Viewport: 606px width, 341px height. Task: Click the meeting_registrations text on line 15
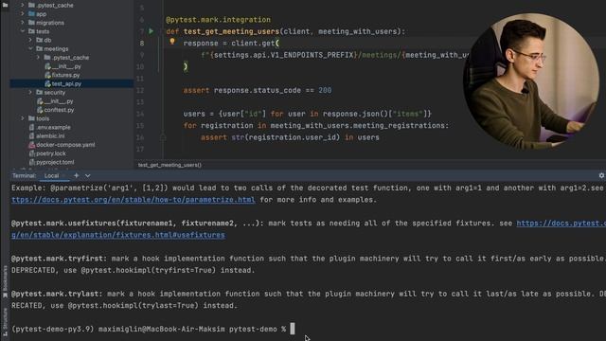pyautogui.click(x=400, y=126)
